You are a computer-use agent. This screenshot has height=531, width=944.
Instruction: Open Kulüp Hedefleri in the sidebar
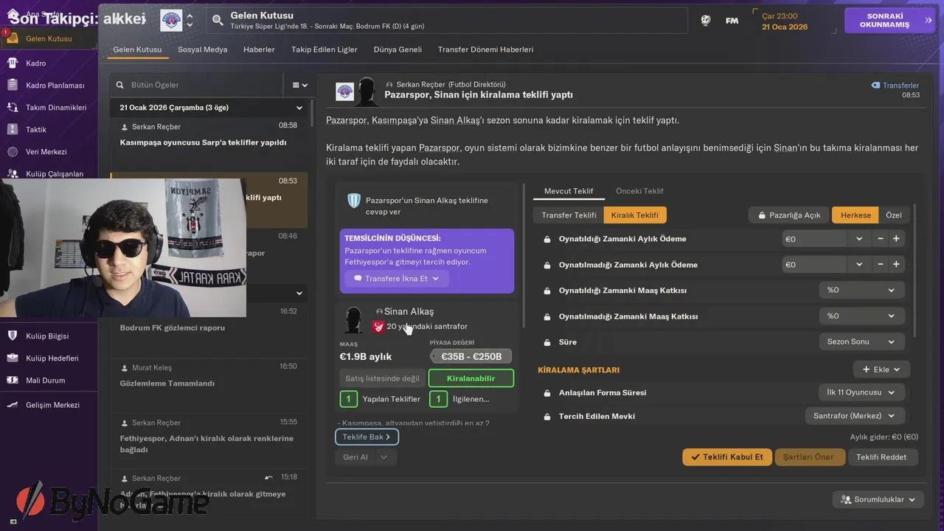click(52, 358)
